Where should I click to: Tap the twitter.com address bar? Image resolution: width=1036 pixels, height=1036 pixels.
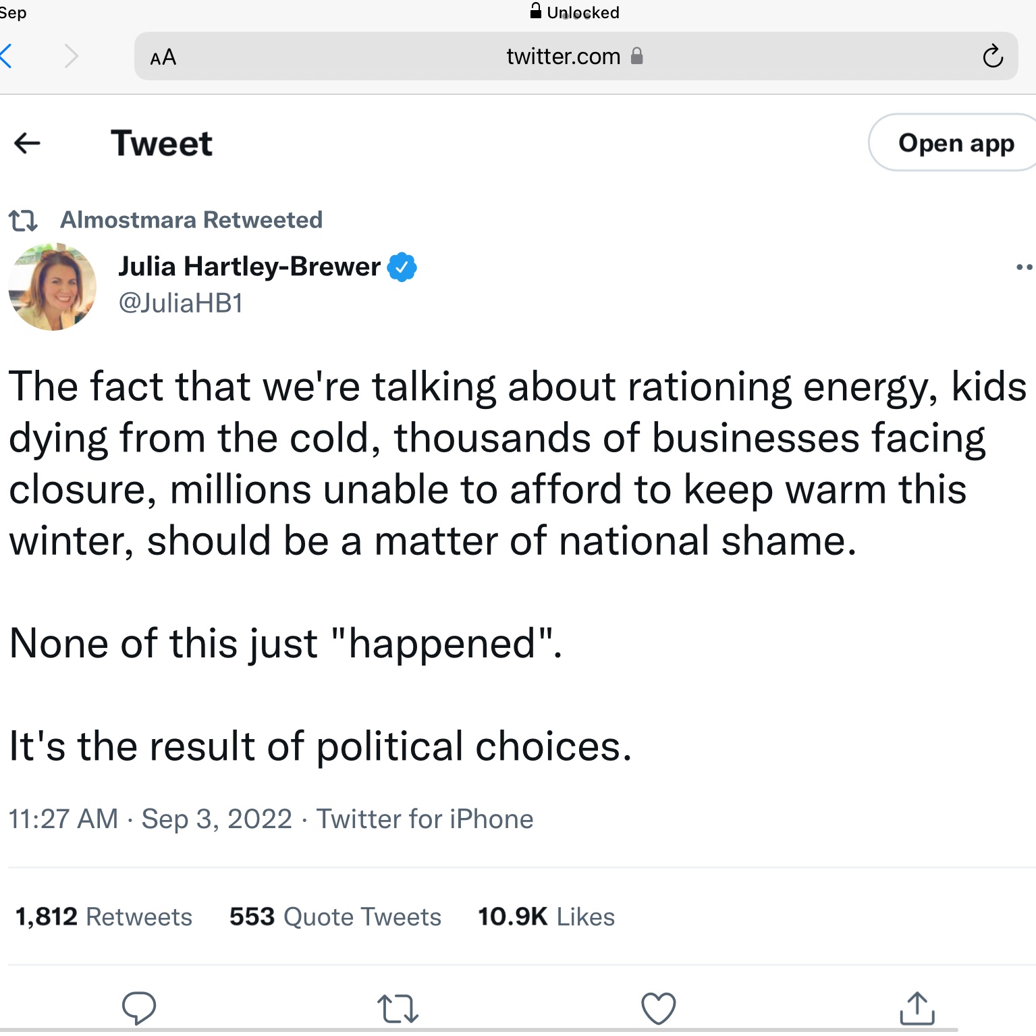point(563,57)
